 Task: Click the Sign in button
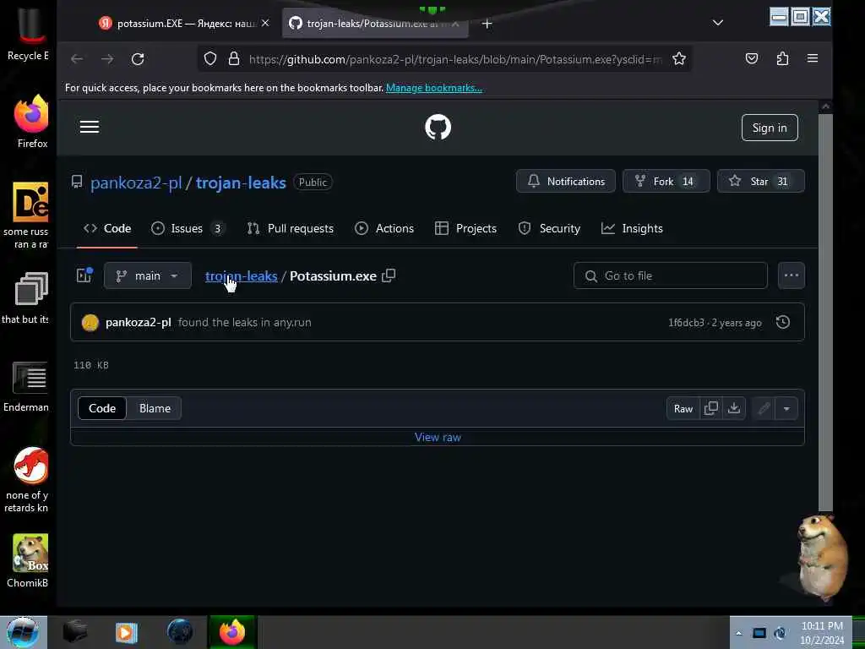pos(770,128)
